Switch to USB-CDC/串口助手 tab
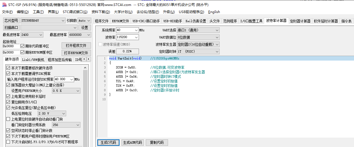This screenshot has height=147, width=354. click(x=146, y=21)
